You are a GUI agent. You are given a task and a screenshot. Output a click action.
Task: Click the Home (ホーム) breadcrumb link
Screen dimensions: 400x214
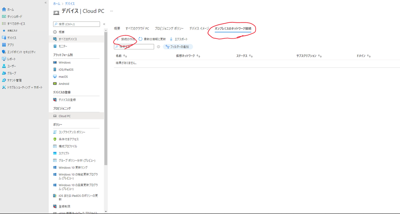57,3
